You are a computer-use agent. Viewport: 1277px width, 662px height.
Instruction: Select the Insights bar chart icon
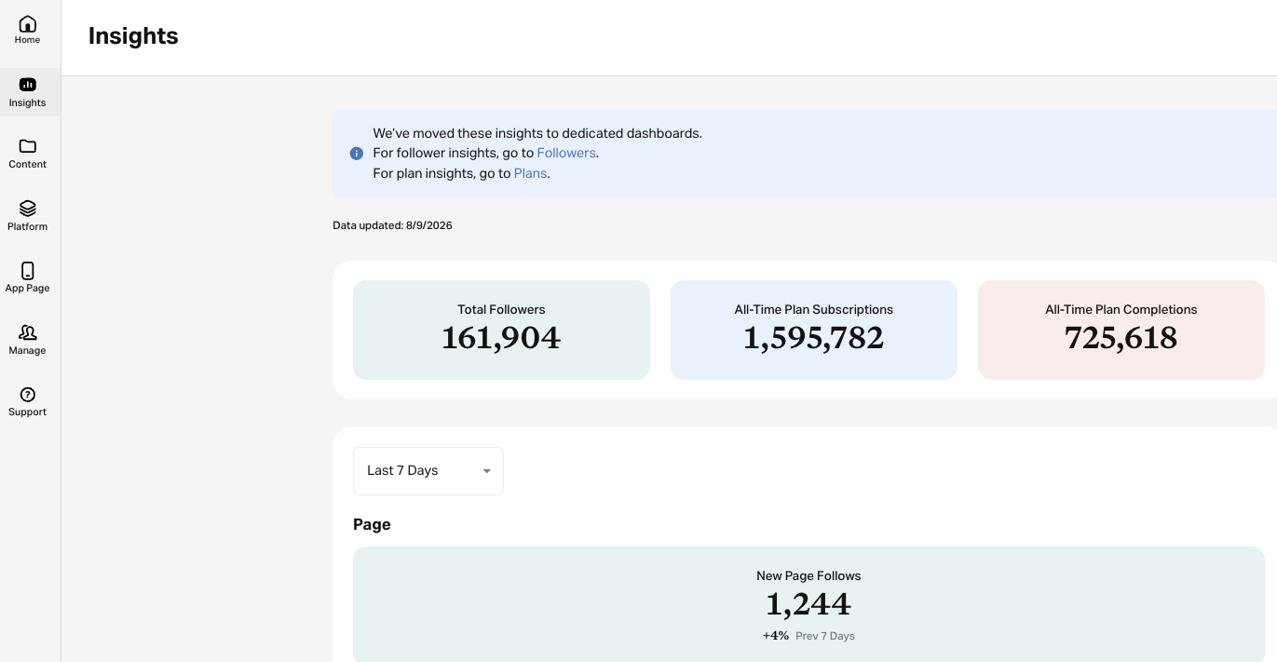click(28, 85)
